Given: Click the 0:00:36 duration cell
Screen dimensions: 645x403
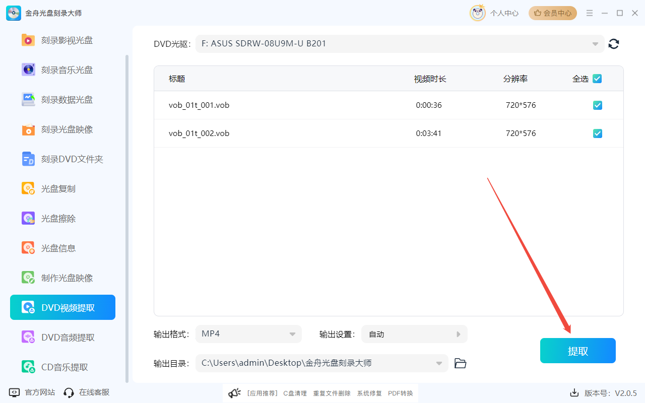Looking at the screenshot, I should pyautogui.click(x=429, y=105).
